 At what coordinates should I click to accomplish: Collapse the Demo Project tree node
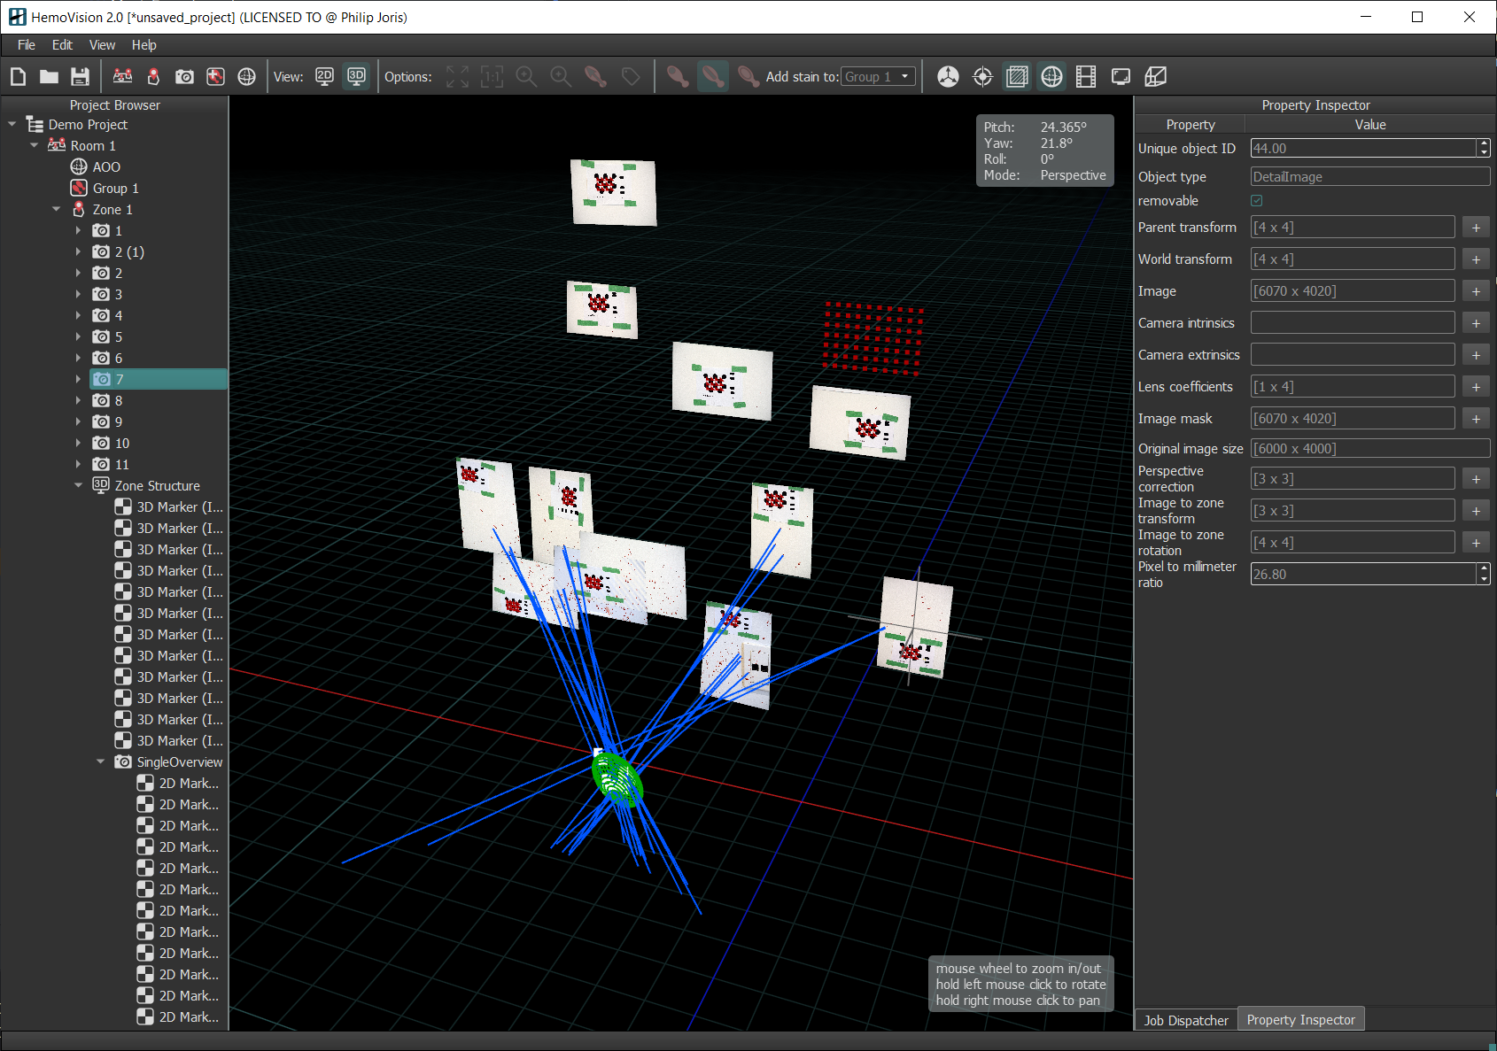(x=12, y=125)
